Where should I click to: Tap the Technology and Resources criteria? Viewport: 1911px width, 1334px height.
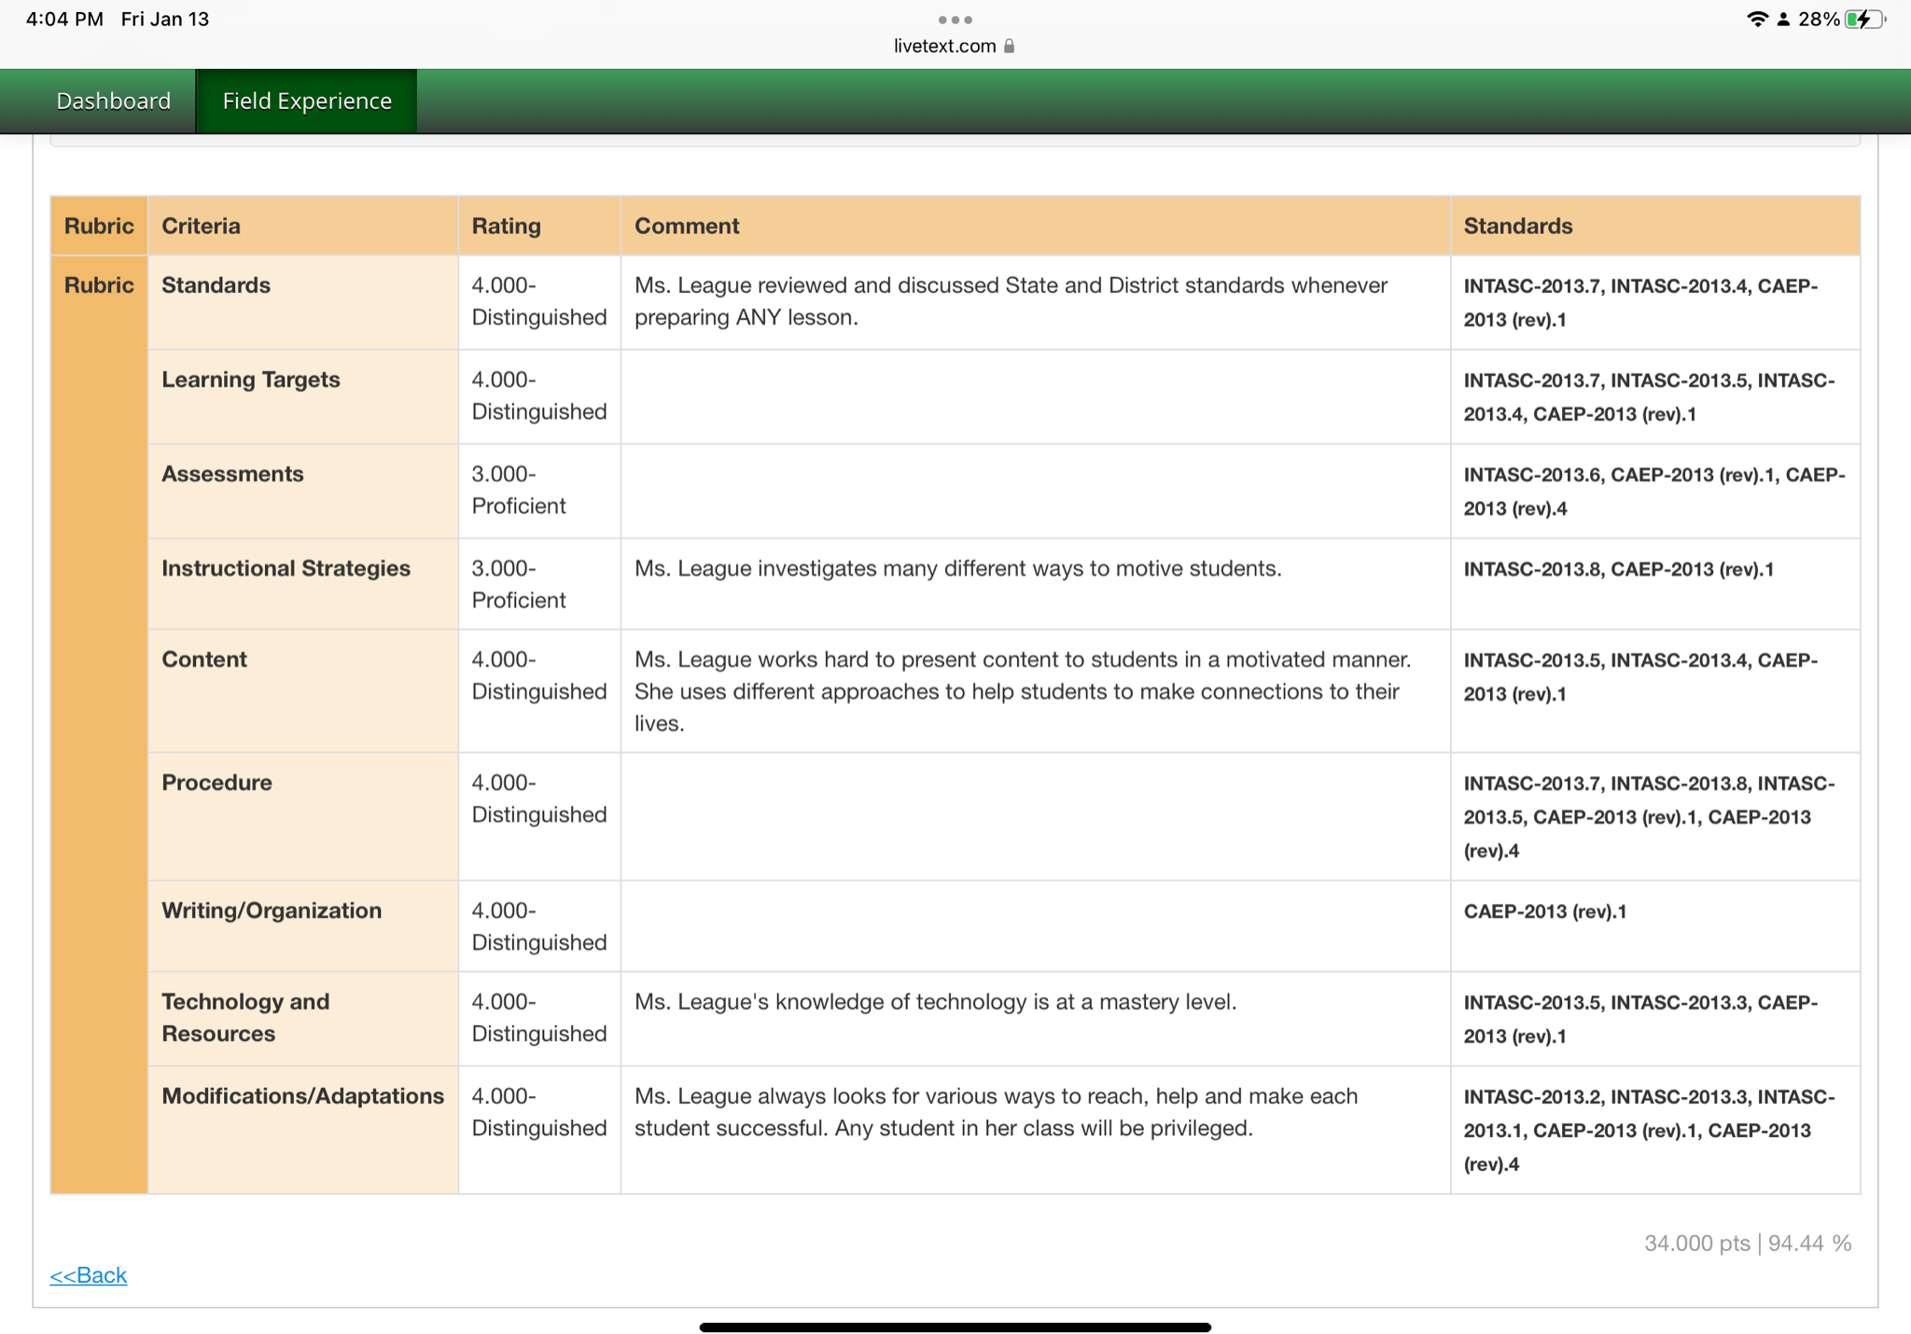pyautogui.click(x=245, y=1017)
